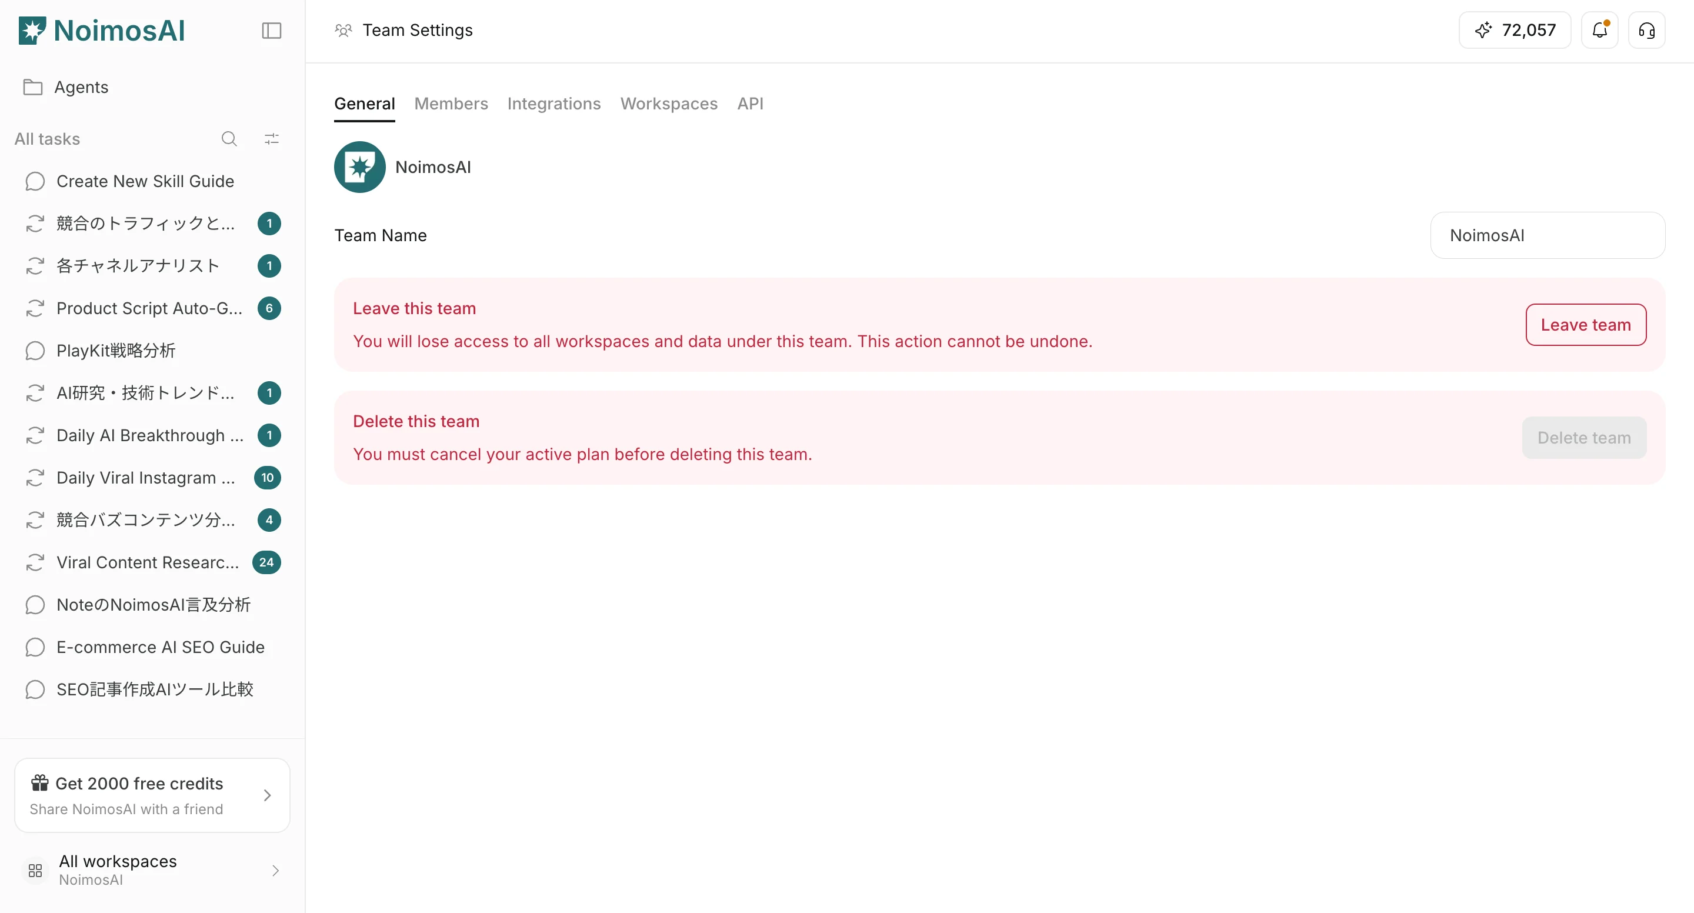The height and width of the screenshot is (913, 1694).
Task: Open the 競合のトラフィックと... task
Action: (152, 224)
